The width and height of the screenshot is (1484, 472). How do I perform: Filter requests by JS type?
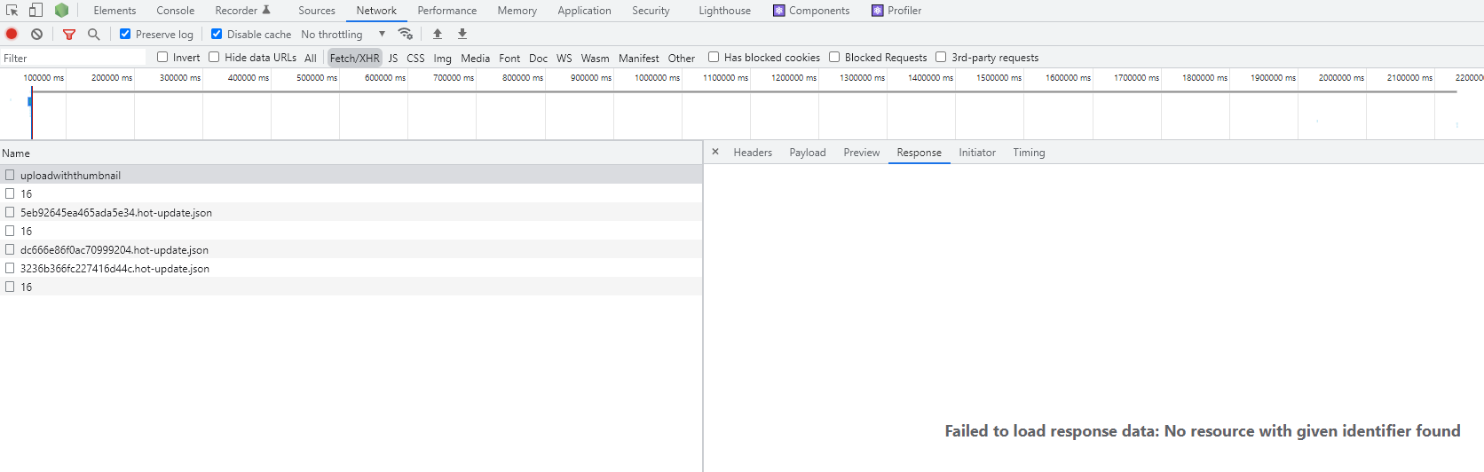pyautogui.click(x=392, y=58)
